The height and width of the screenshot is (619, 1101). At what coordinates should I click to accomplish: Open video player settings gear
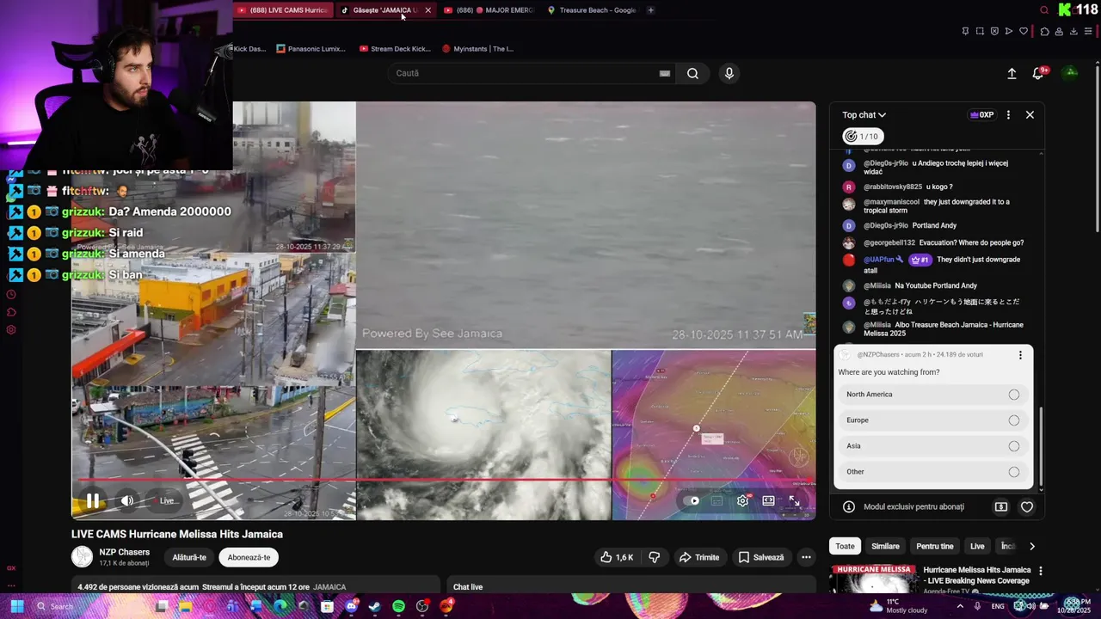pyautogui.click(x=743, y=500)
